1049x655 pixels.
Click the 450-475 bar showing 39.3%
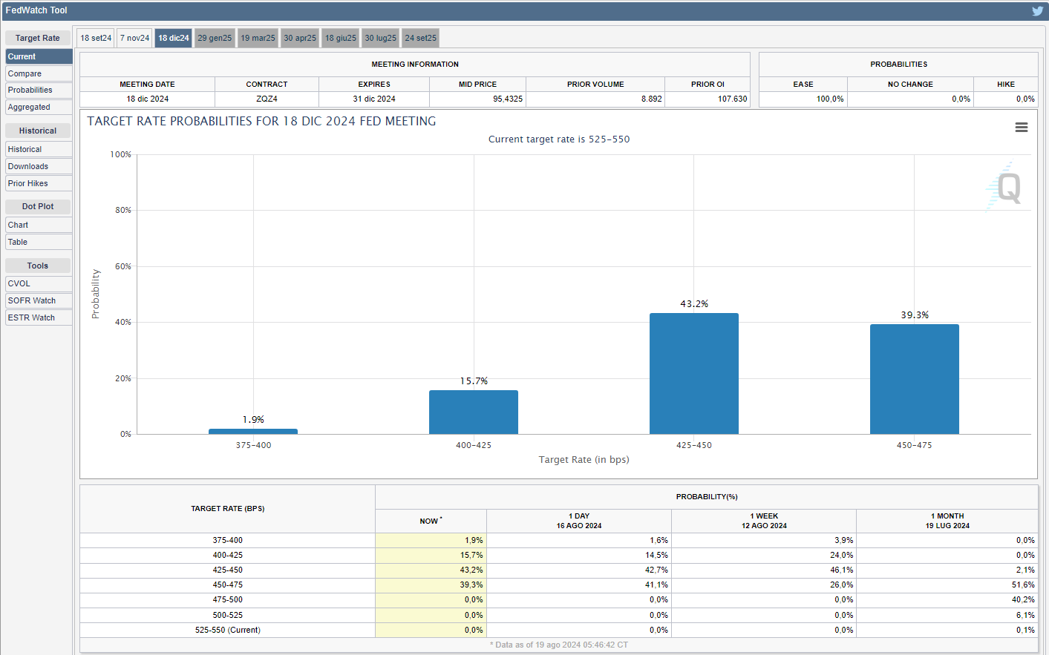pyautogui.click(x=914, y=379)
